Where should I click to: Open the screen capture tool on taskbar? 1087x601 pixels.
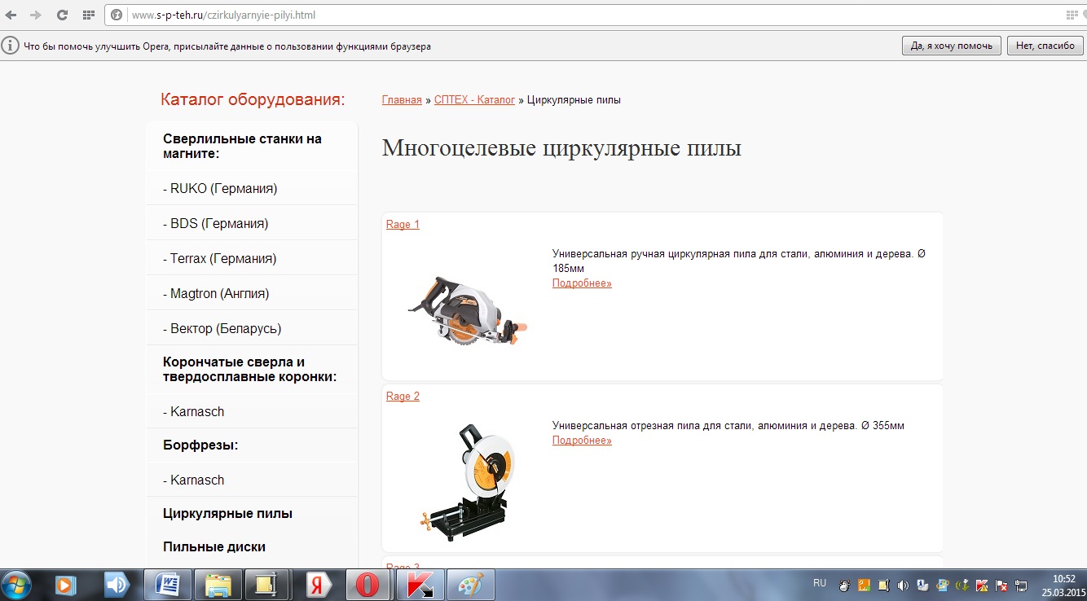(x=268, y=585)
